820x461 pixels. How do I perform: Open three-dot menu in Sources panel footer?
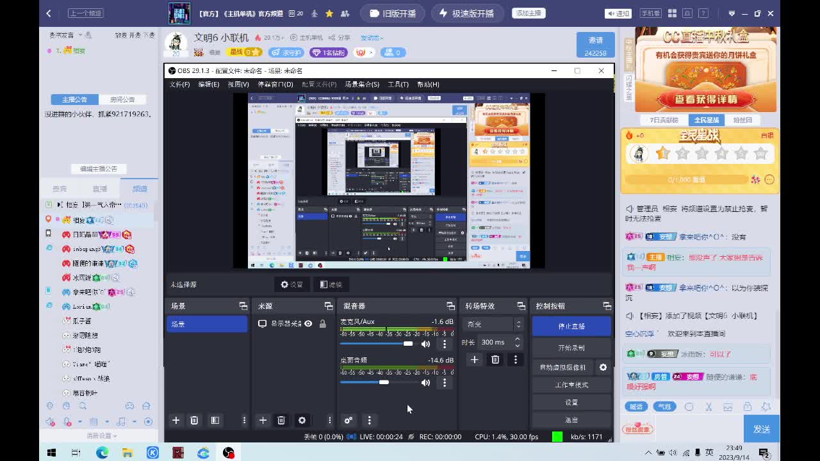click(x=330, y=420)
